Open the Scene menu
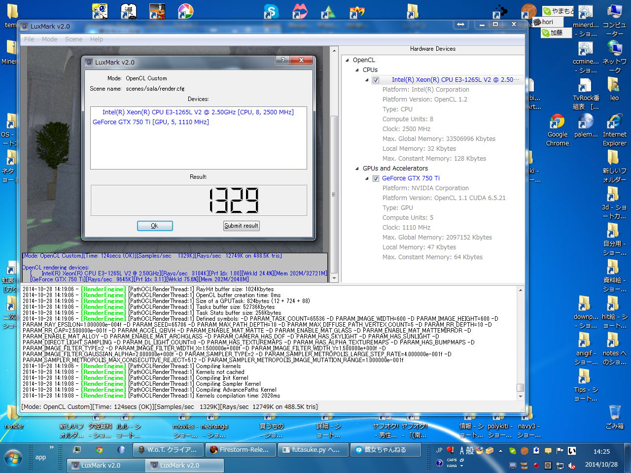 (x=73, y=39)
